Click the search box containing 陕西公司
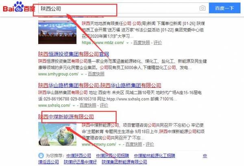The height and width of the screenshot is (166, 244). pyautogui.click(x=118, y=8)
